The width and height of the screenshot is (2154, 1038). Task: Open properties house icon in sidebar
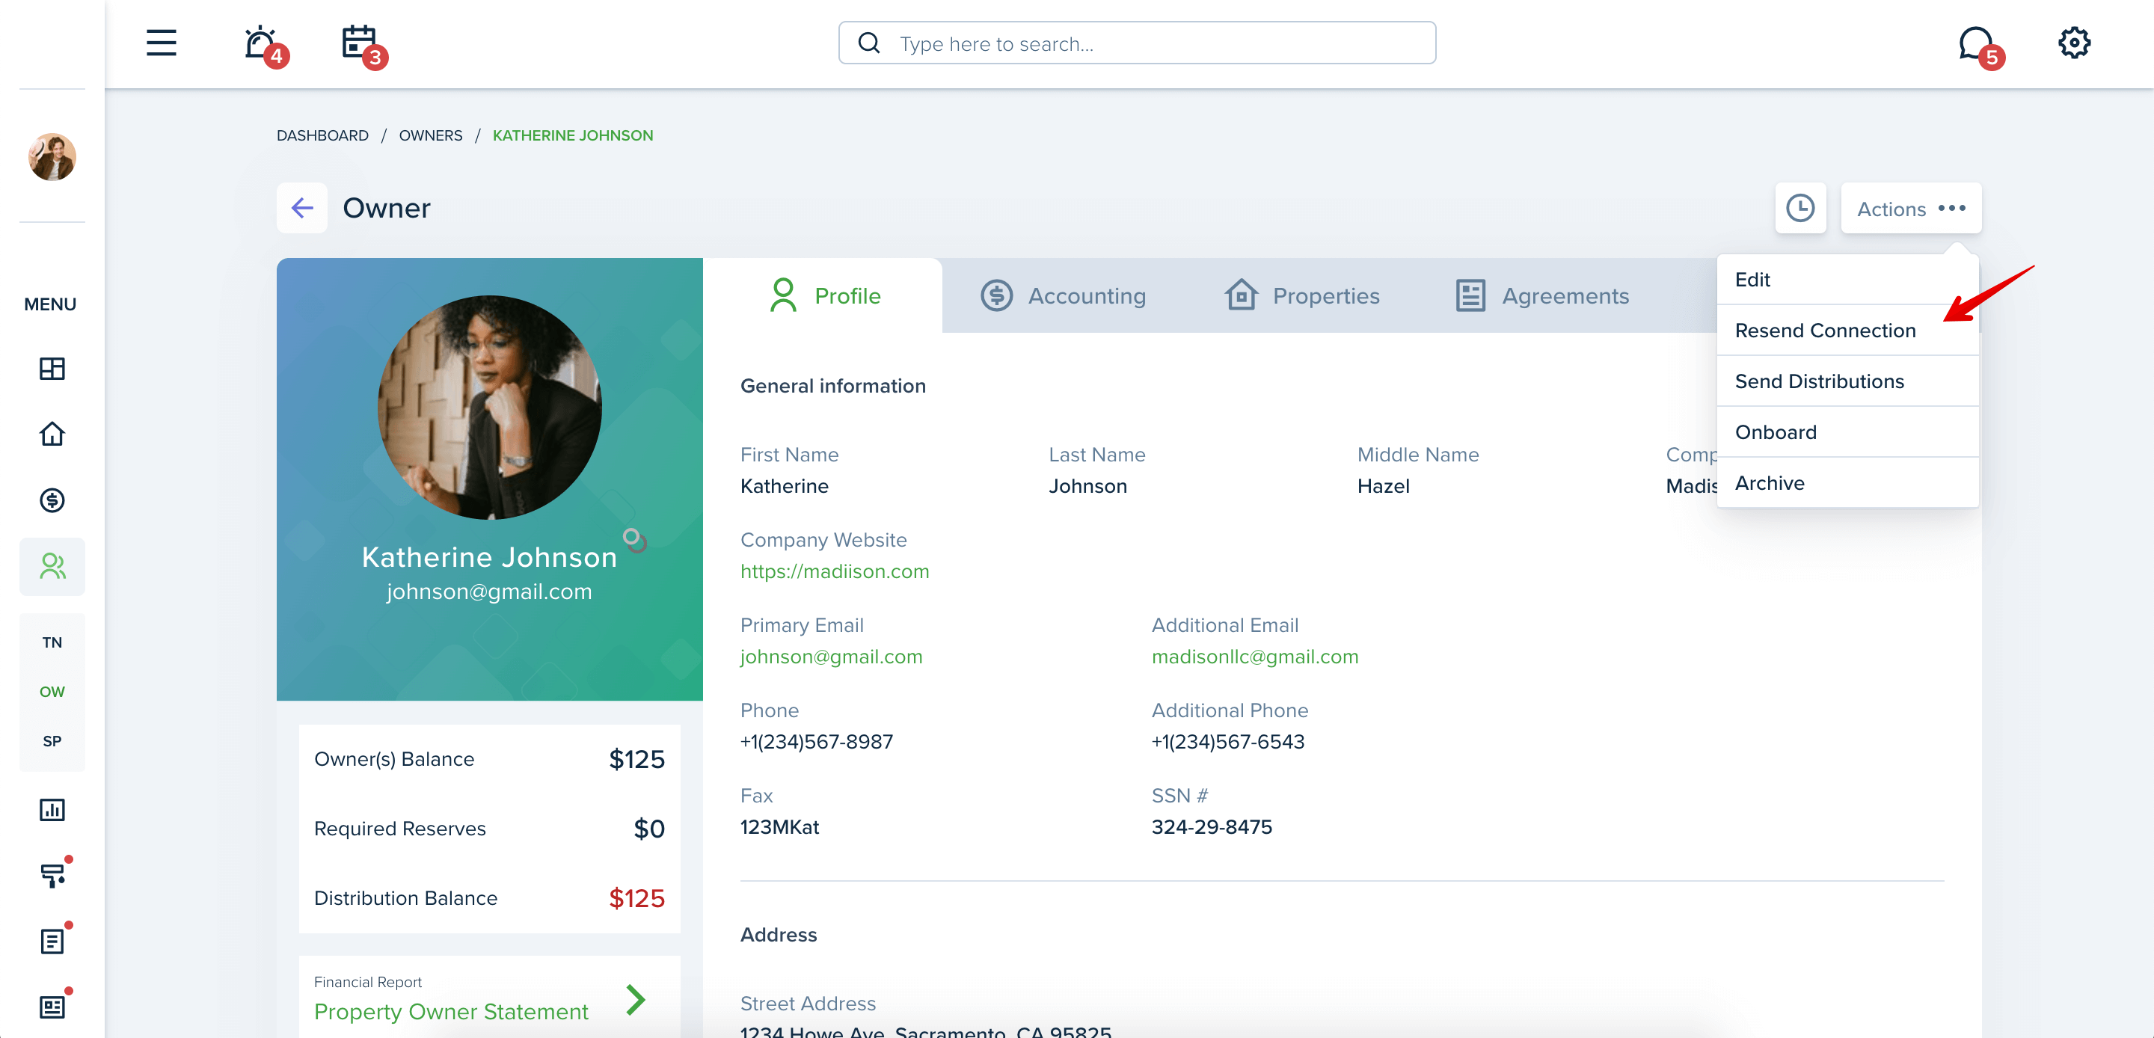coord(52,434)
